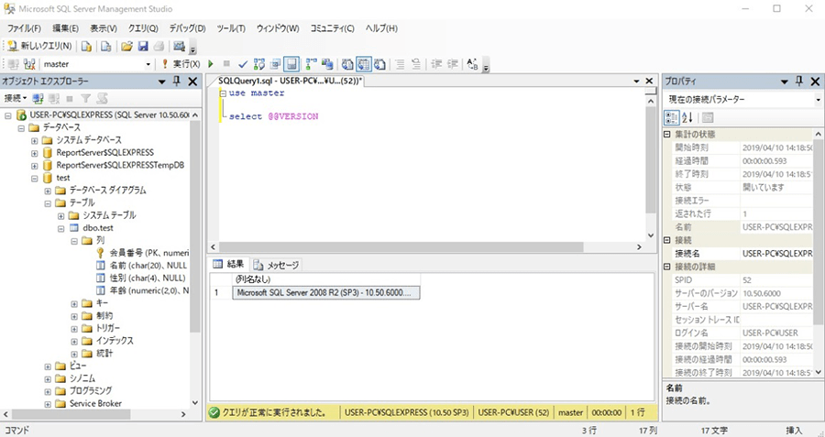Close the オブジェクト エクスプローラー panel
The image size is (825, 437).
coord(192,82)
